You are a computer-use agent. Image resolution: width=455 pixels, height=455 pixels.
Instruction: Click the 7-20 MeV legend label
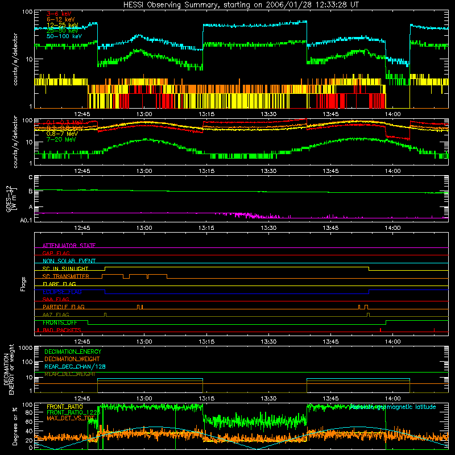[61, 139]
